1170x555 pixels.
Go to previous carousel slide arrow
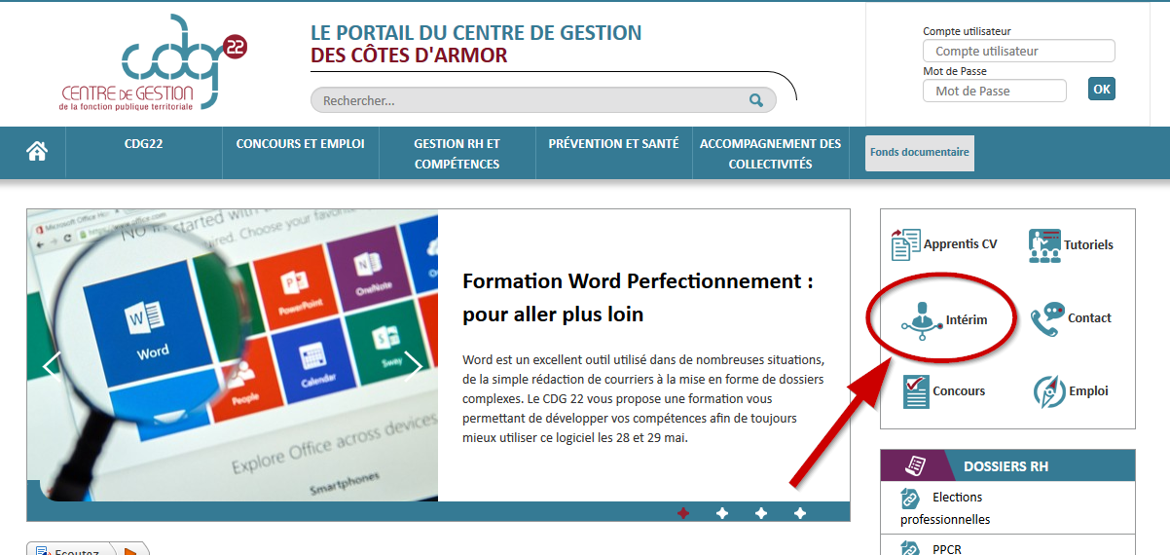click(52, 365)
